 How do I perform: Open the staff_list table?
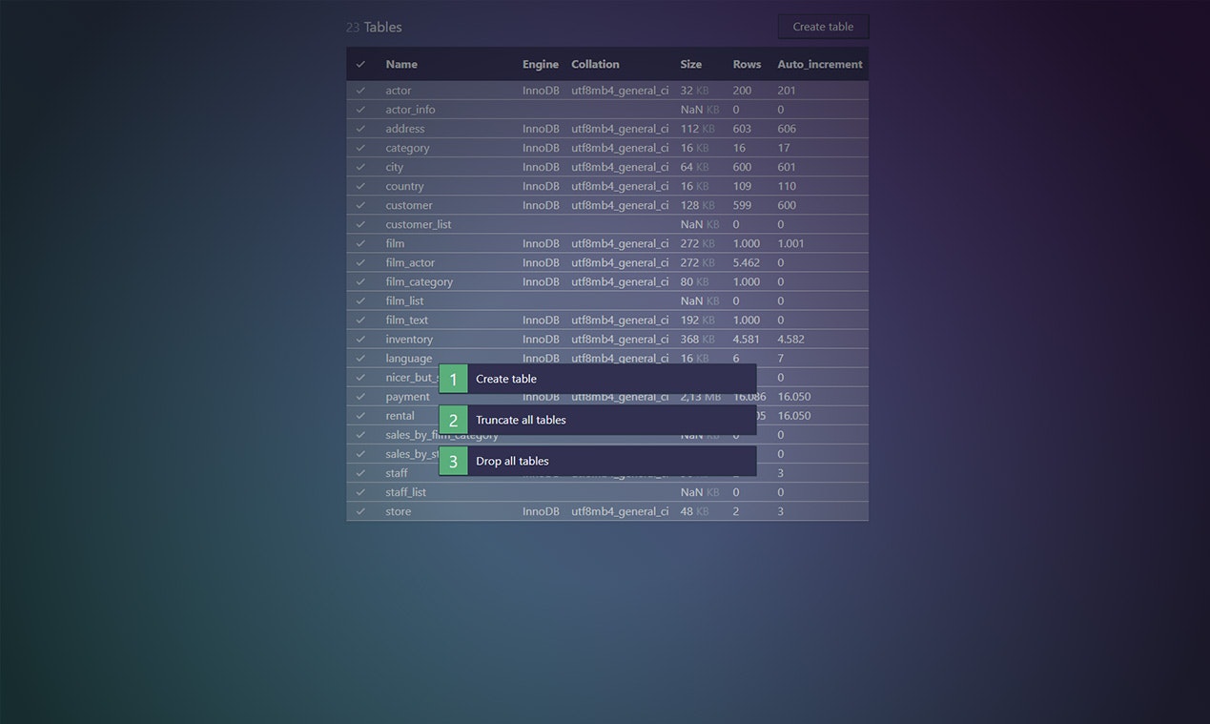[405, 492]
